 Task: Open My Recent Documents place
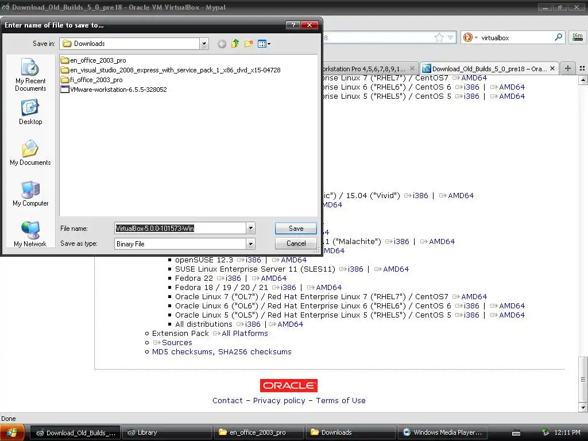[30, 75]
